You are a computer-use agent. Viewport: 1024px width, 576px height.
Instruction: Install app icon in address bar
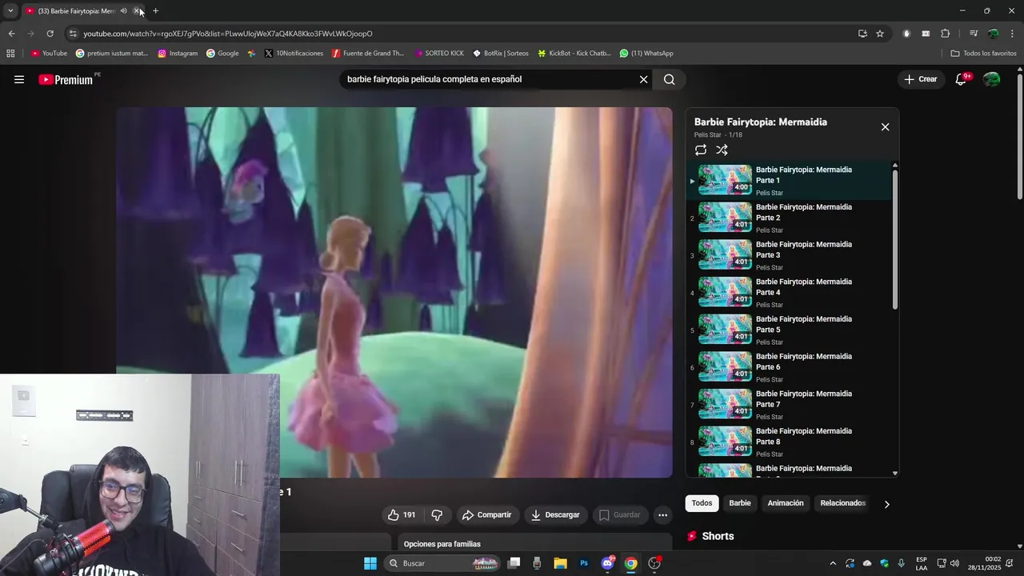click(862, 34)
